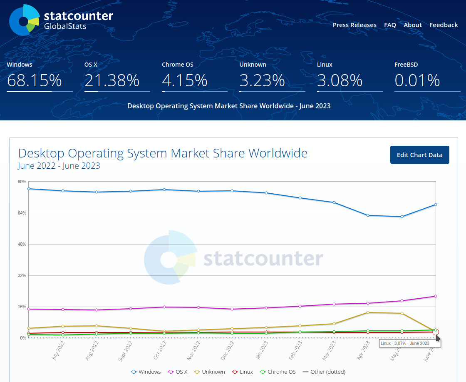The image size is (466, 382).
Task: Go to the About link
Action: pos(413,25)
